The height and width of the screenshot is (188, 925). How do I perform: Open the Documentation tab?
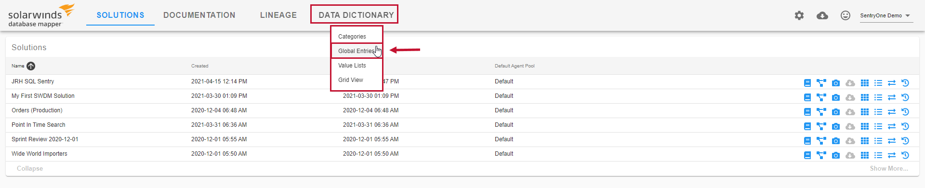199,15
